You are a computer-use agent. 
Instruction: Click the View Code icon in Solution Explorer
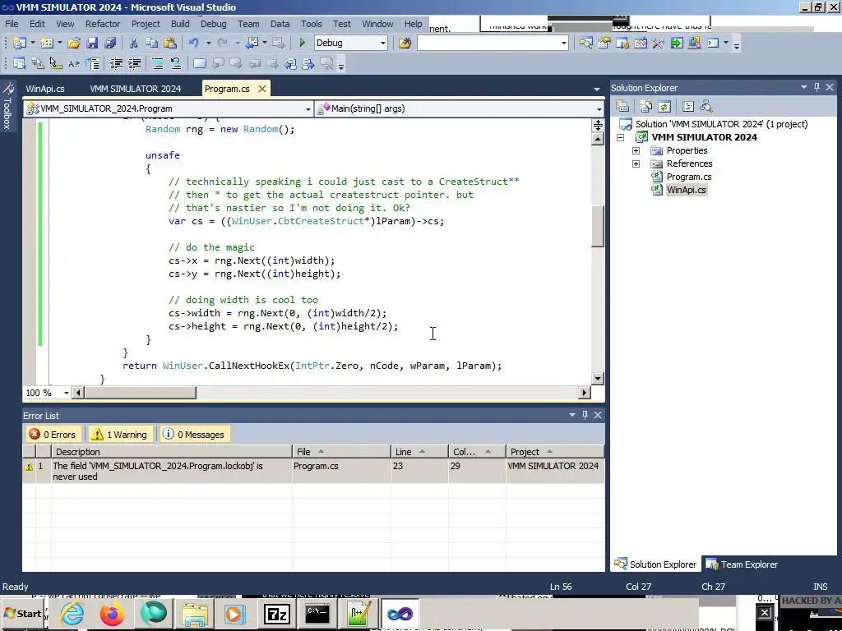point(688,106)
